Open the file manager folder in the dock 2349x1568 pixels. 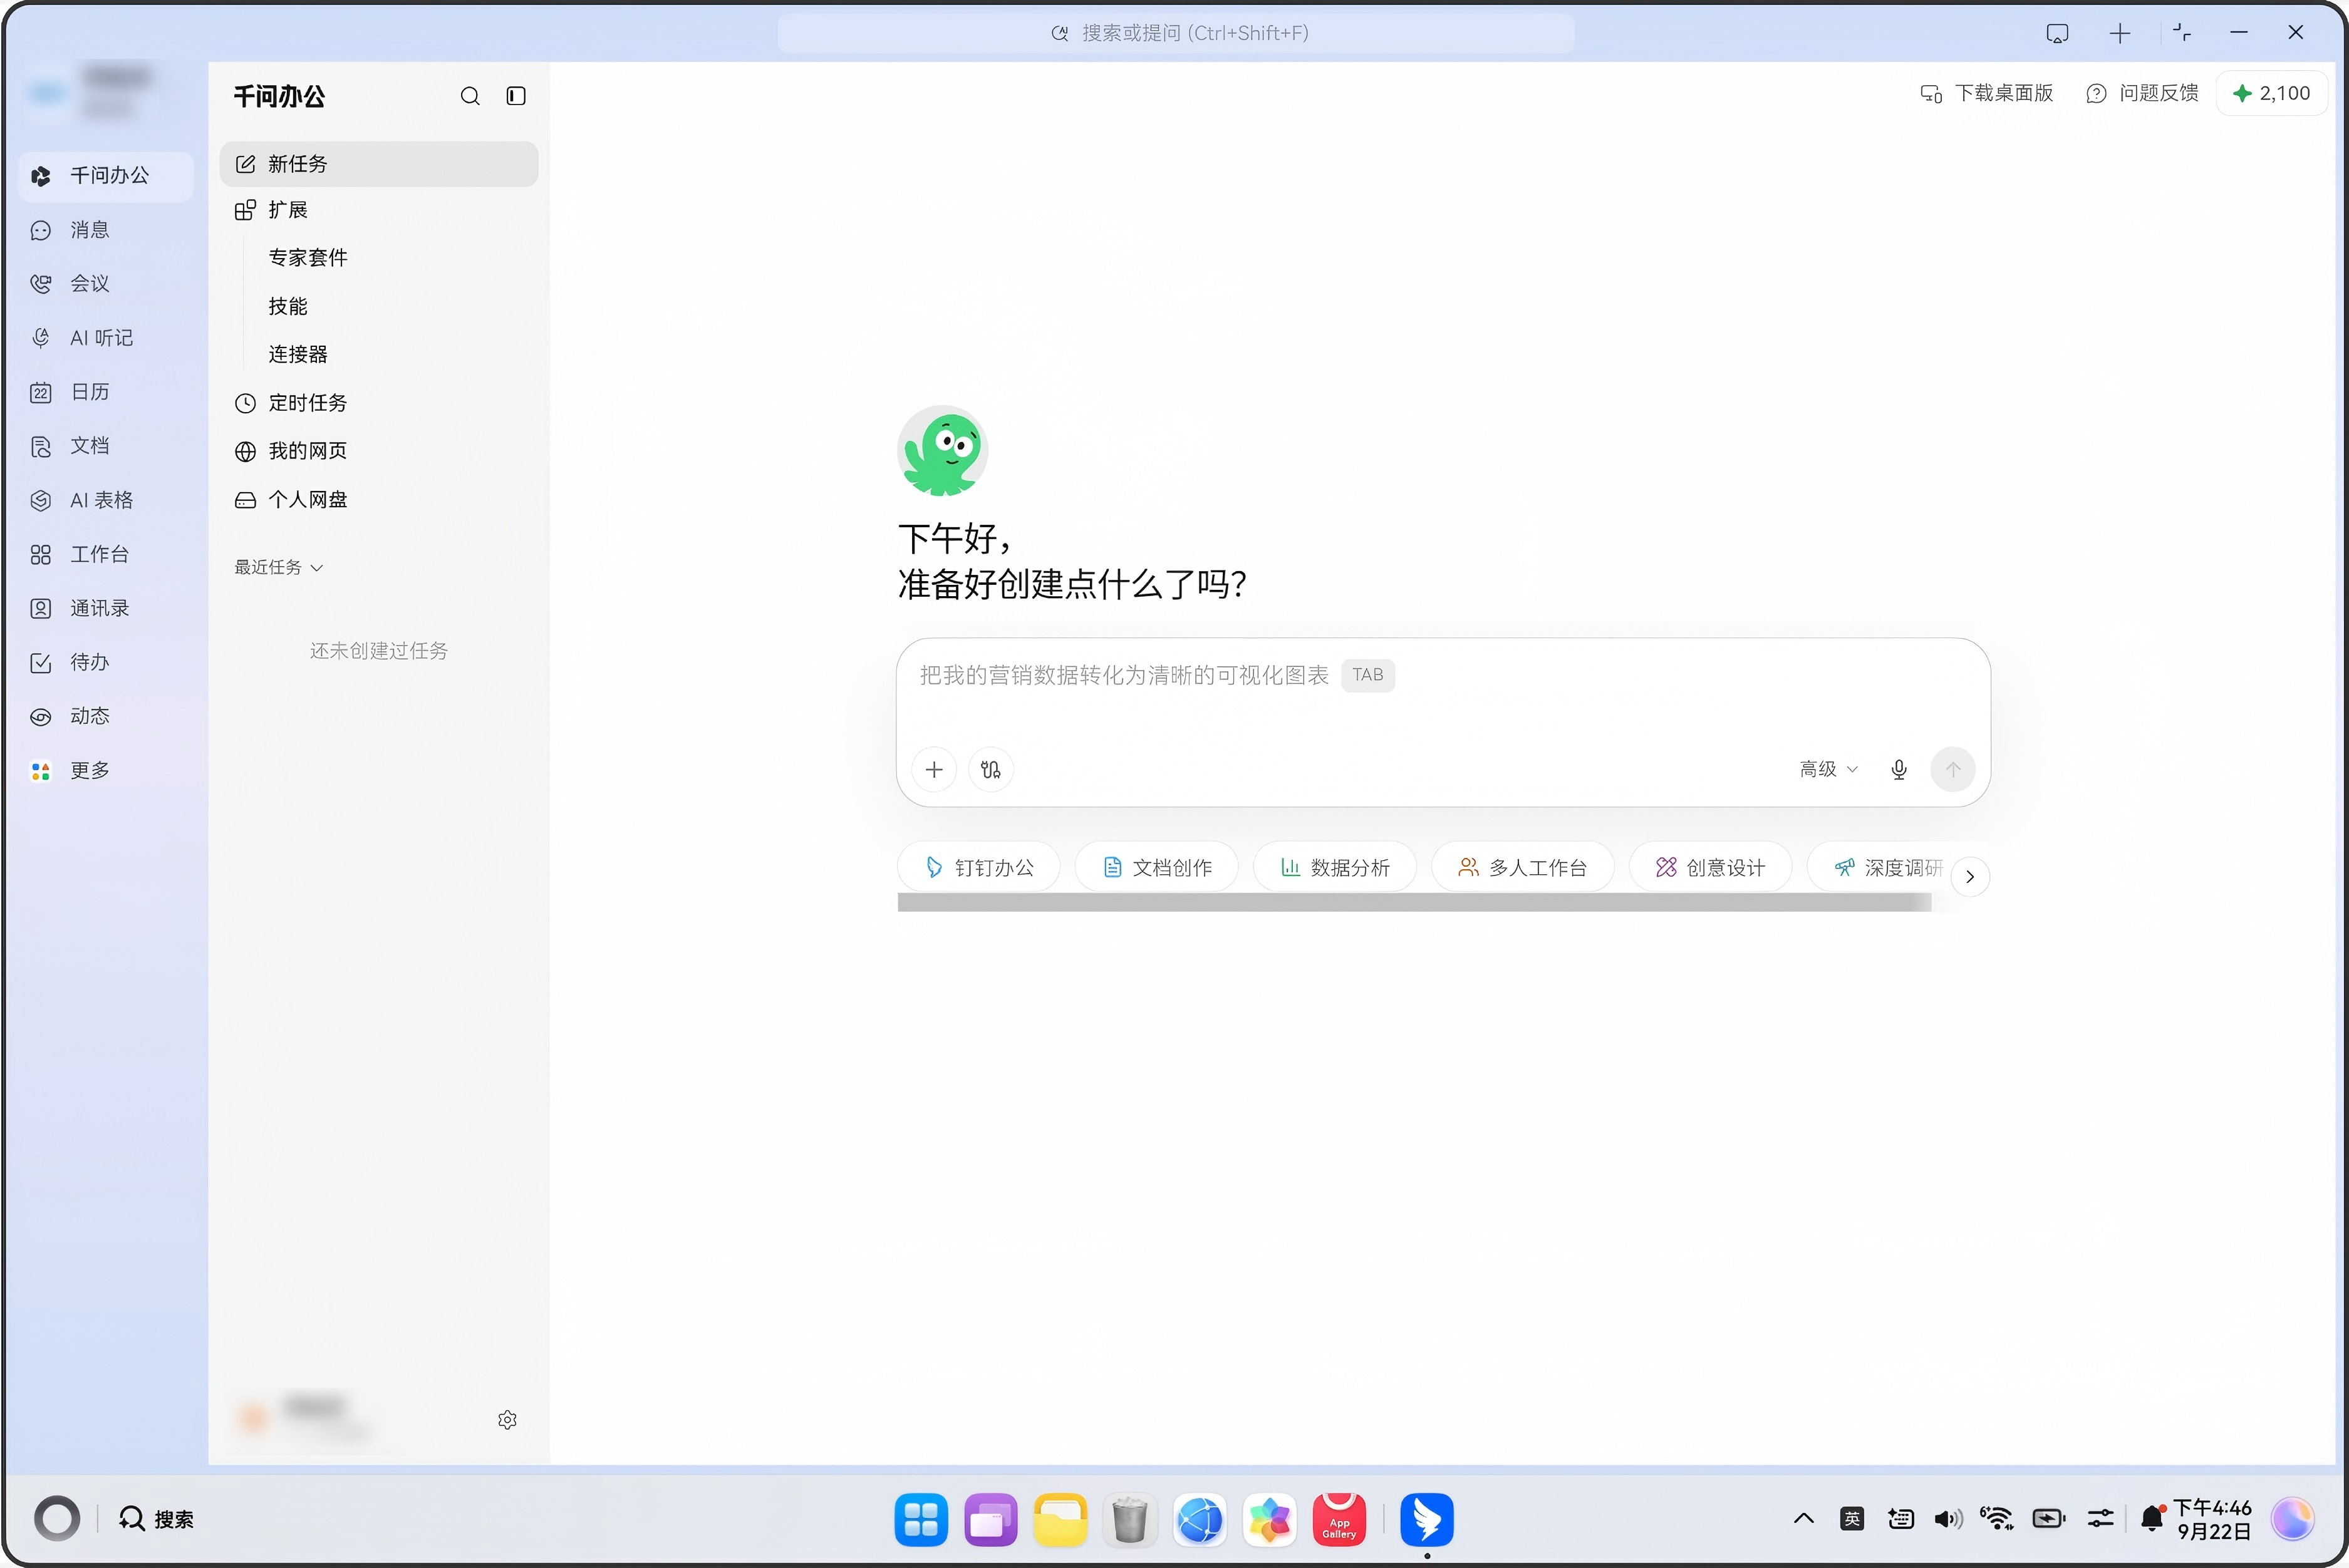(1060, 1520)
